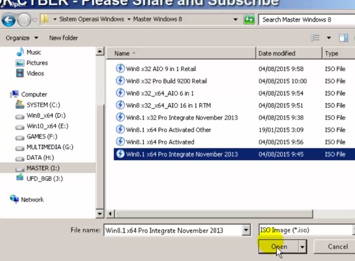Select Computer in navigation pane
Screen dimensions: 355x261
click(x=29, y=94)
